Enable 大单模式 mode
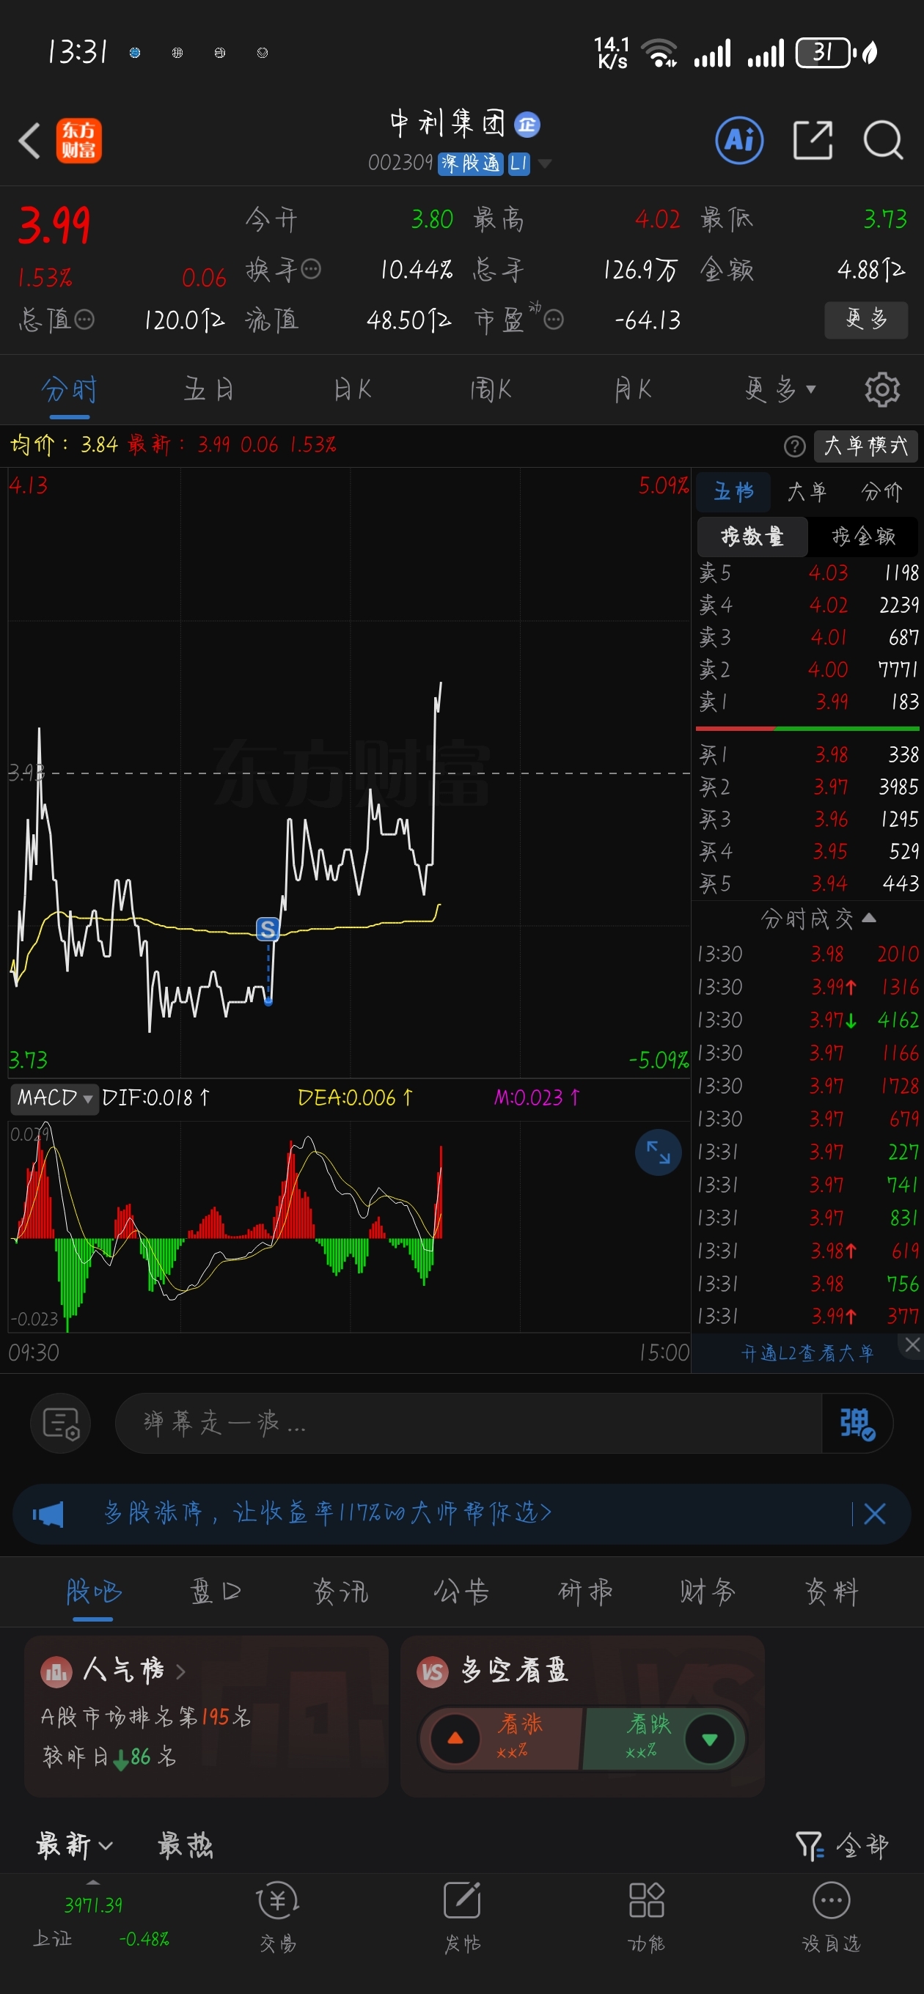Screen dimensions: 924x1994 (x=866, y=446)
